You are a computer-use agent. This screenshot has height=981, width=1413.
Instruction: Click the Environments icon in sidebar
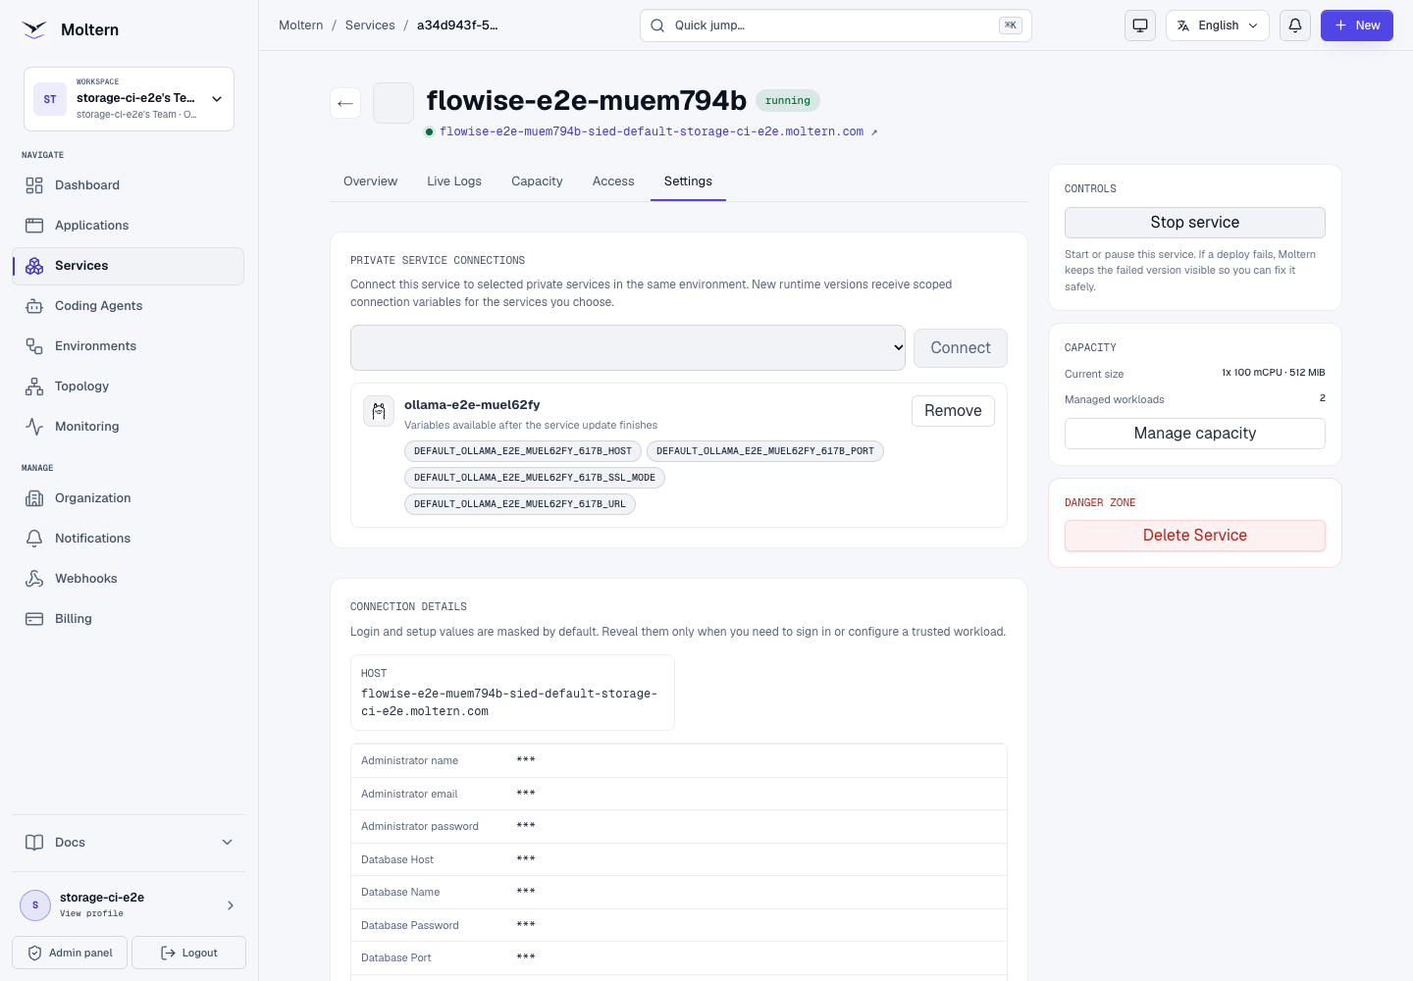(x=34, y=346)
